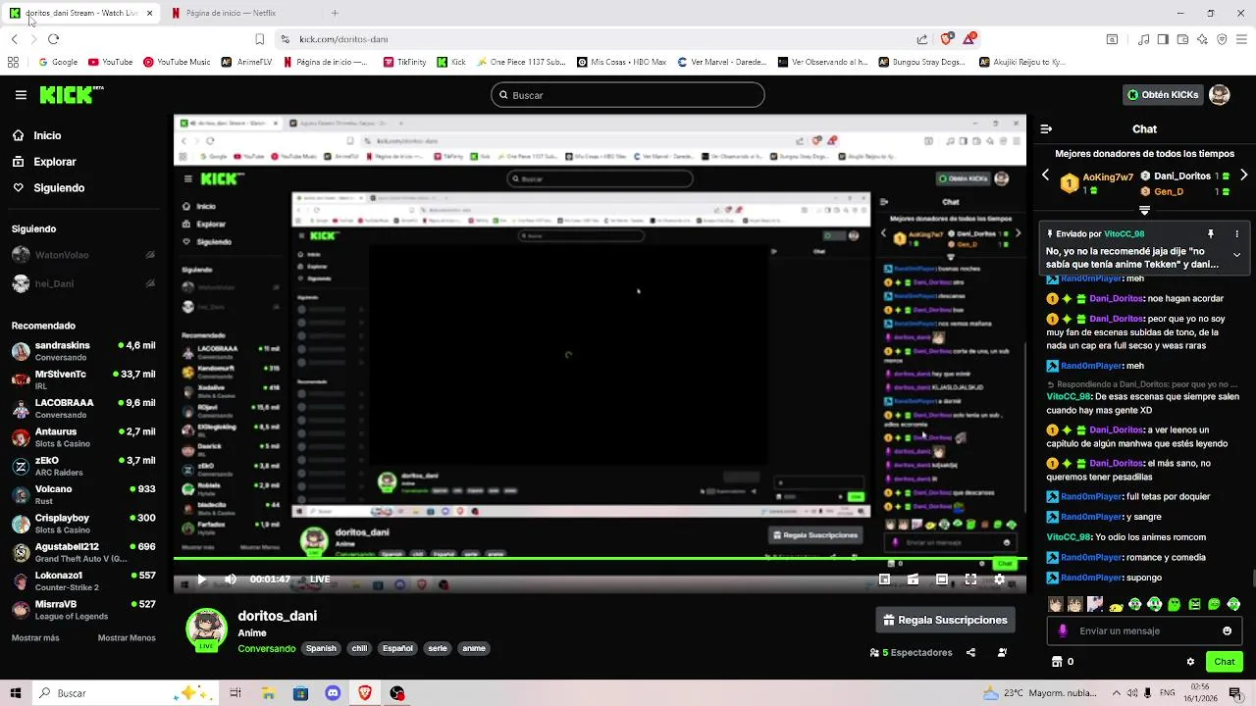This screenshot has width=1256, height=706.
Task: Bookmark this page from address bar
Action: click(x=259, y=39)
